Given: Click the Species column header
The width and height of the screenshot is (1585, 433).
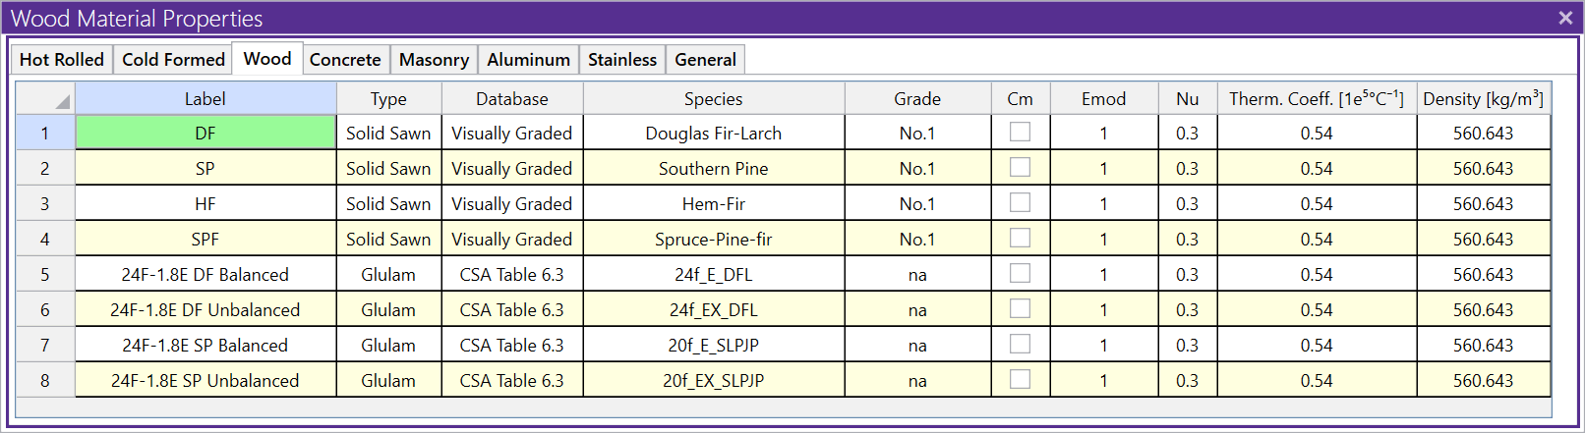Looking at the screenshot, I should [x=713, y=99].
